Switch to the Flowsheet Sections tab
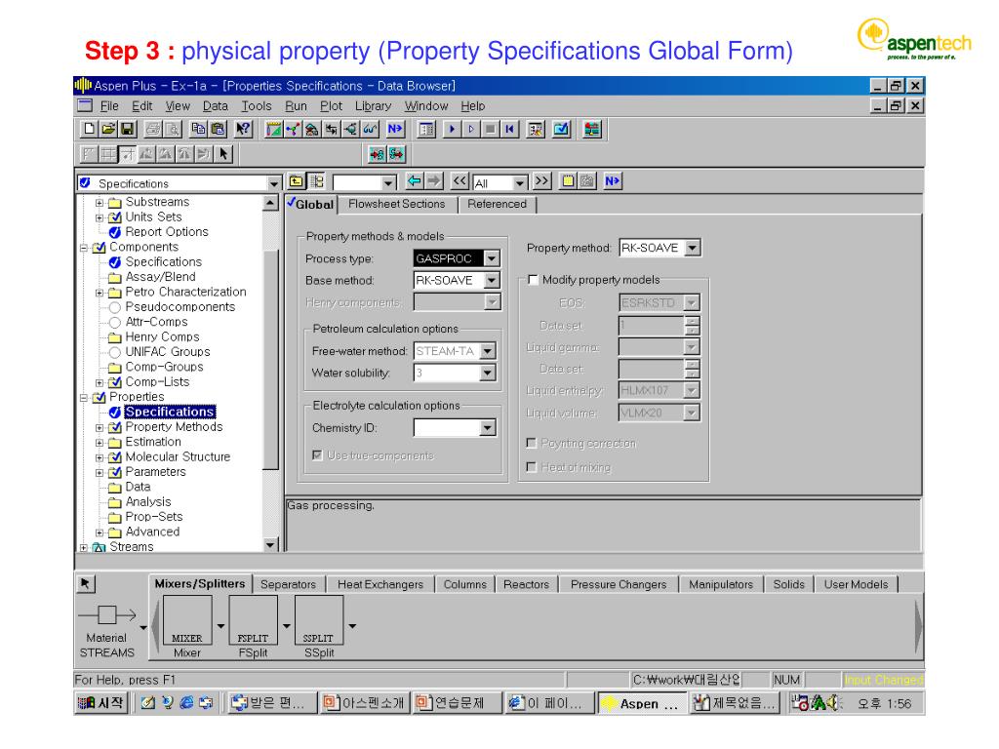 point(396,204)
